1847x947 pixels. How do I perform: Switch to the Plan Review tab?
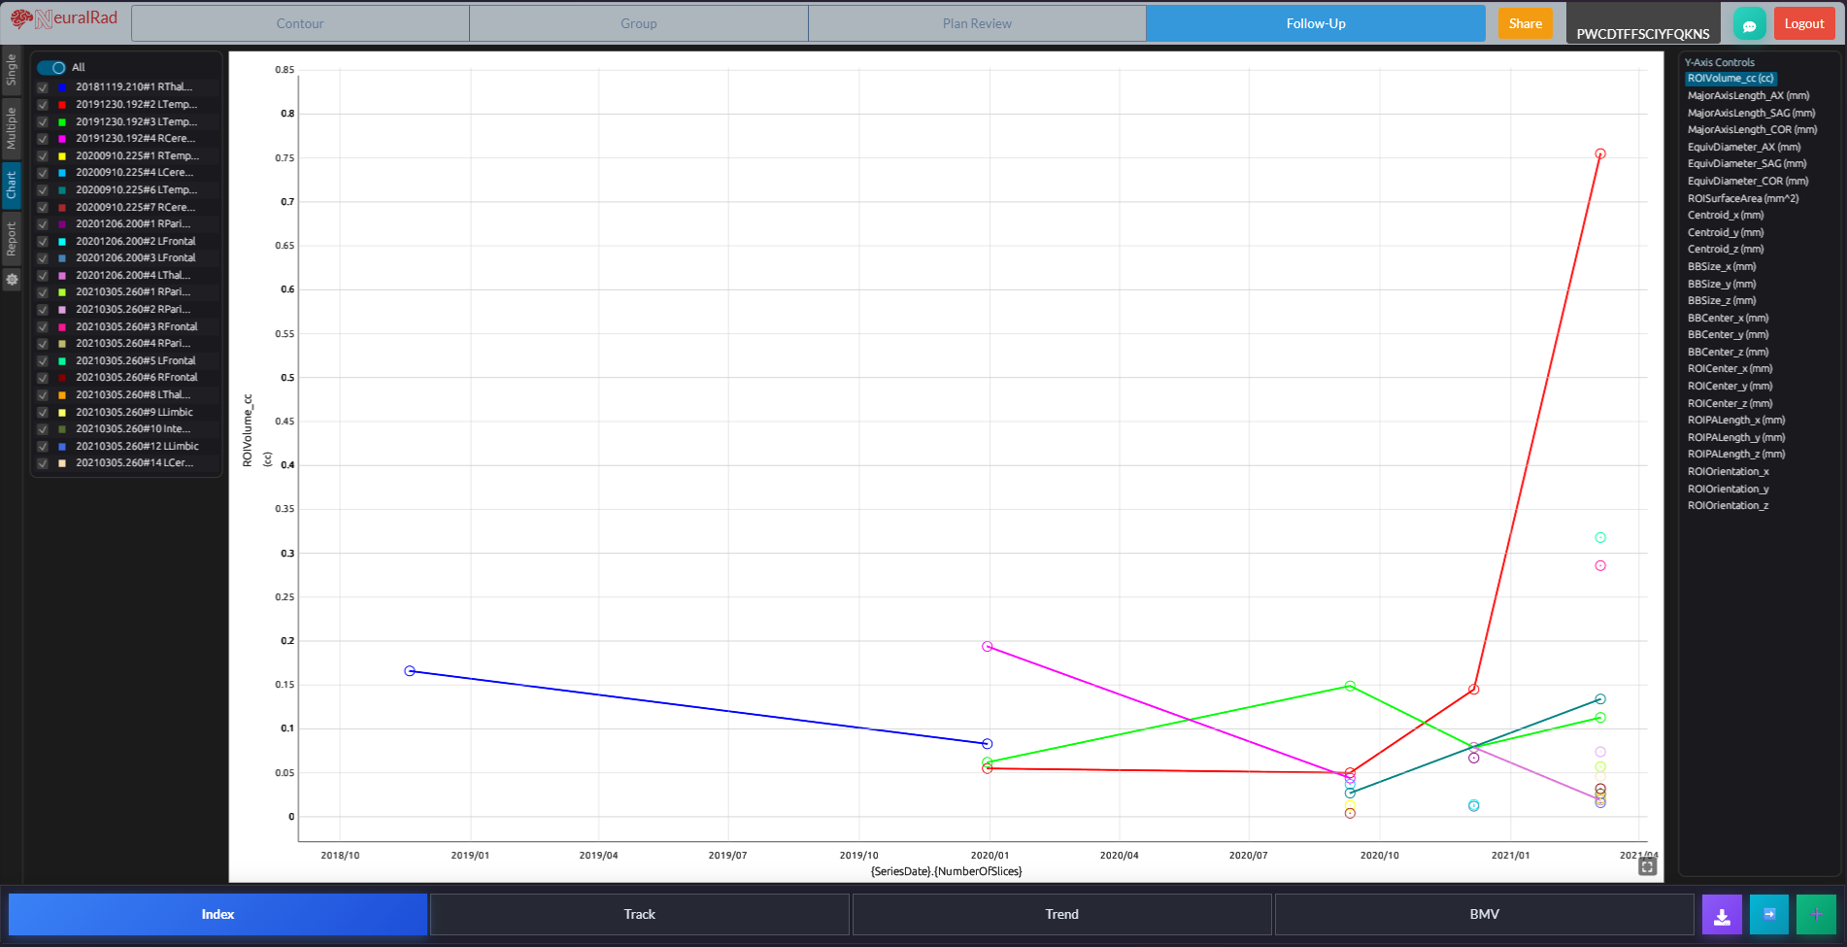pos(976,22)
